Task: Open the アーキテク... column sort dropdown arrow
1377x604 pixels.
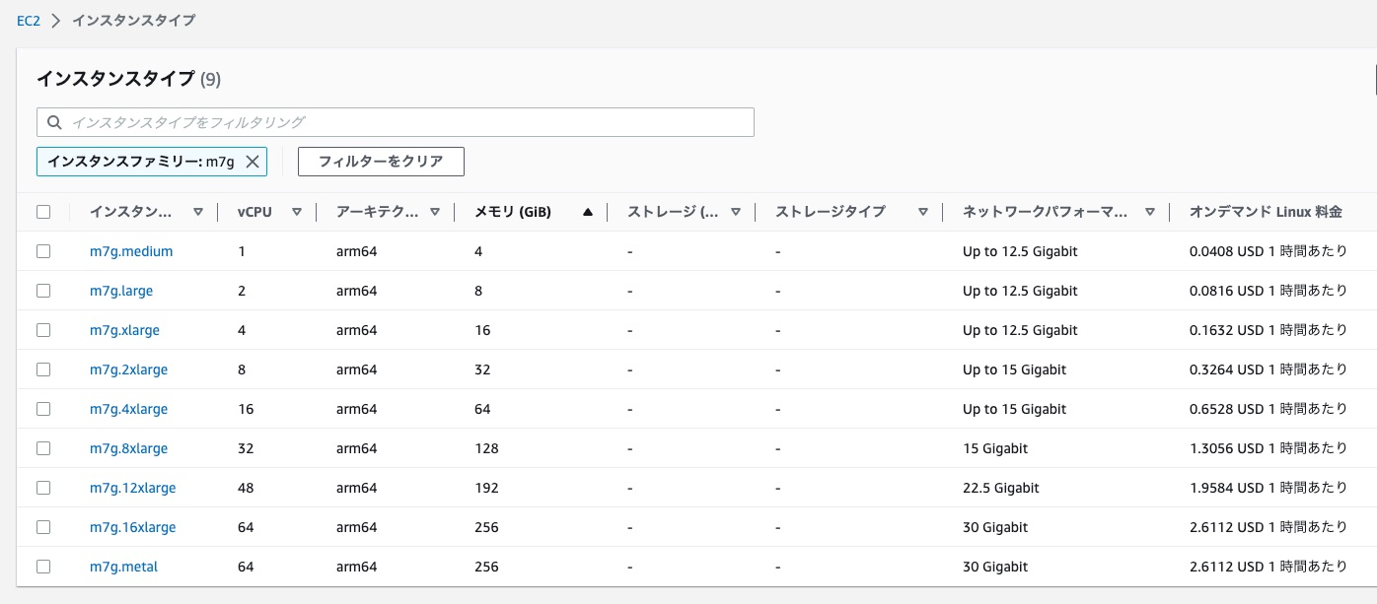Action: [x=435, y=212]
